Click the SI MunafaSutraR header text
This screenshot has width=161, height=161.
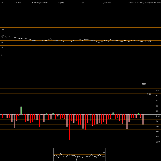pos(40,3)
